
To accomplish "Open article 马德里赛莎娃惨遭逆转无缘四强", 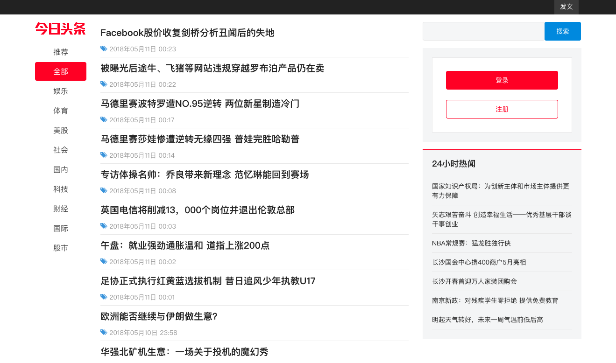I will pyautogui.click(x=200, y=139).
